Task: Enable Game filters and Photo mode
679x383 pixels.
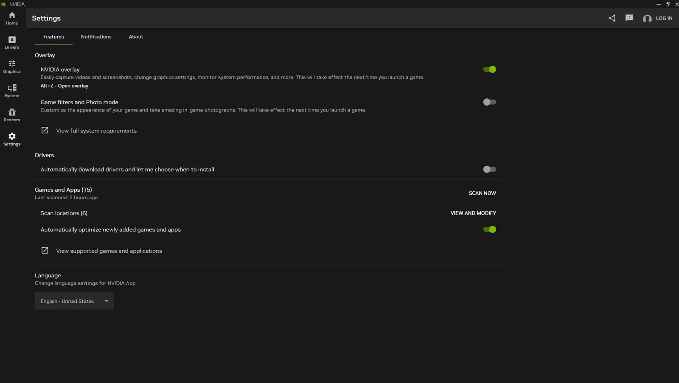Action: coord(489,102)
